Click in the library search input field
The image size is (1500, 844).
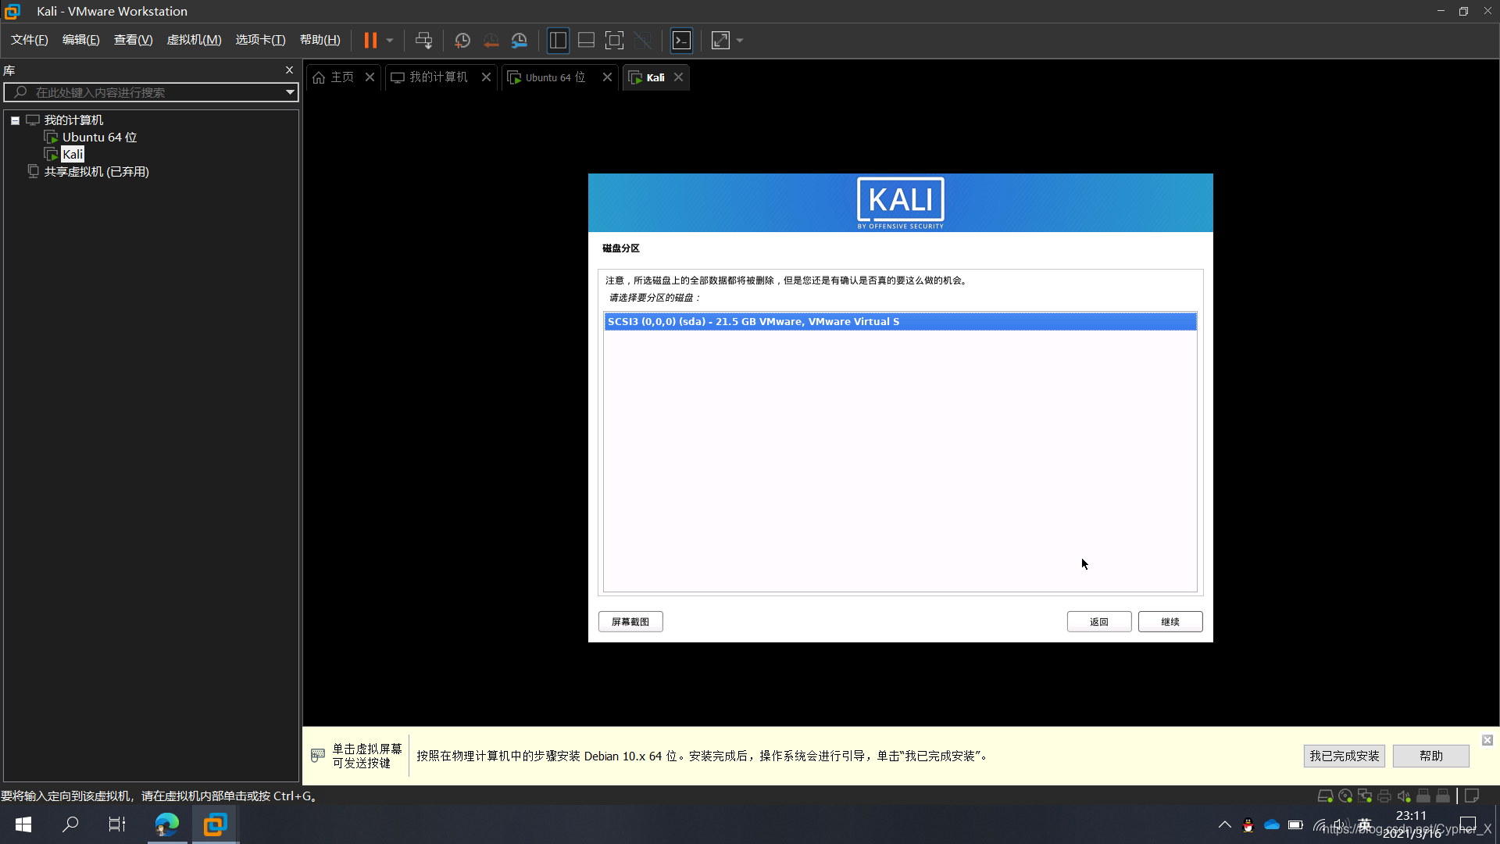pyautogui.click(x=151, y=93)
